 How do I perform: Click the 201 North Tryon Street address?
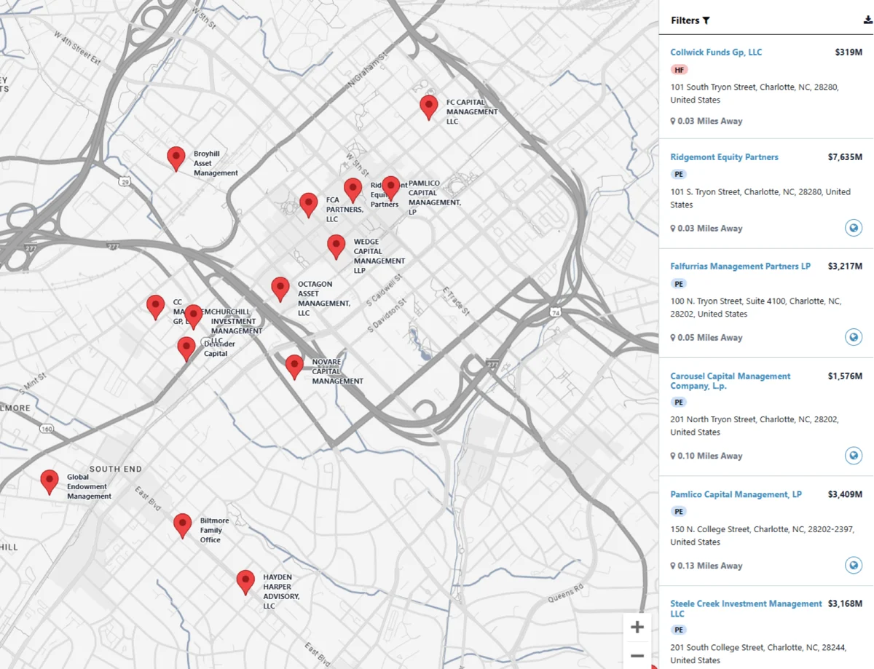[755, 426]
